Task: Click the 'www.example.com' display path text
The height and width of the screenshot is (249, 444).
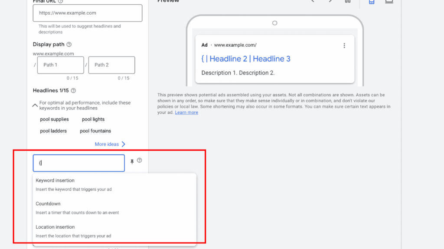Action: (53, 54)
